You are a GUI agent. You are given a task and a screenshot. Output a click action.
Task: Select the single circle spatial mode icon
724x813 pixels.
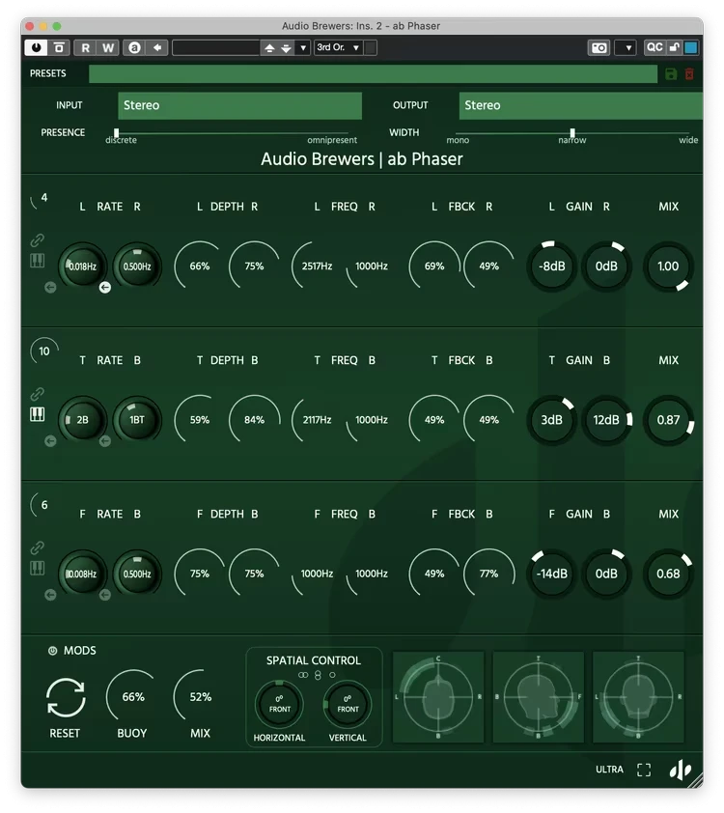[x=332, y=675]
